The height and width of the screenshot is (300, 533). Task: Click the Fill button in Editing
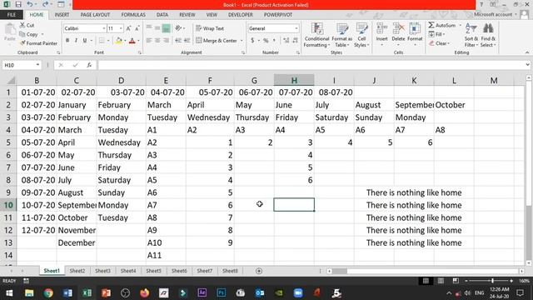tap(436, 34)
